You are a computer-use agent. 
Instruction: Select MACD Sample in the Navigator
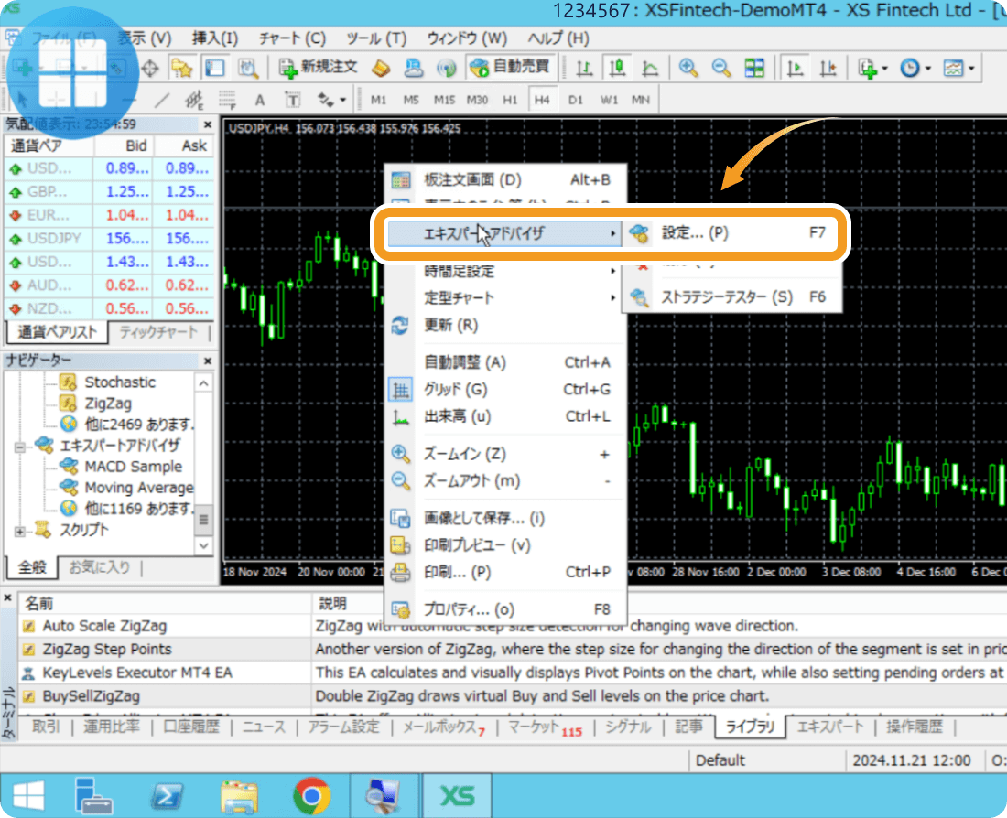tap(133, 467)
